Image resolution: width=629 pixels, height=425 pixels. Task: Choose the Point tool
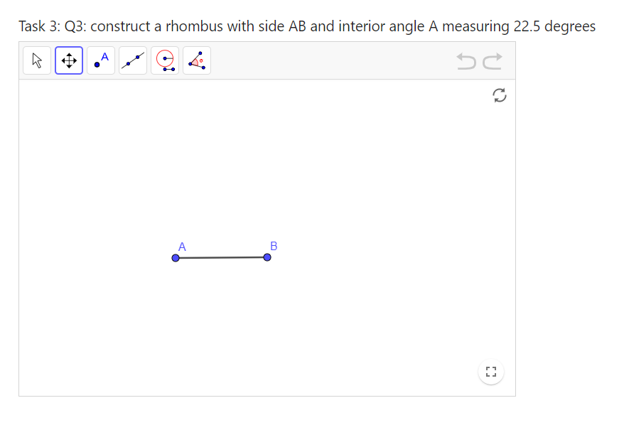[x=100, y=60]
